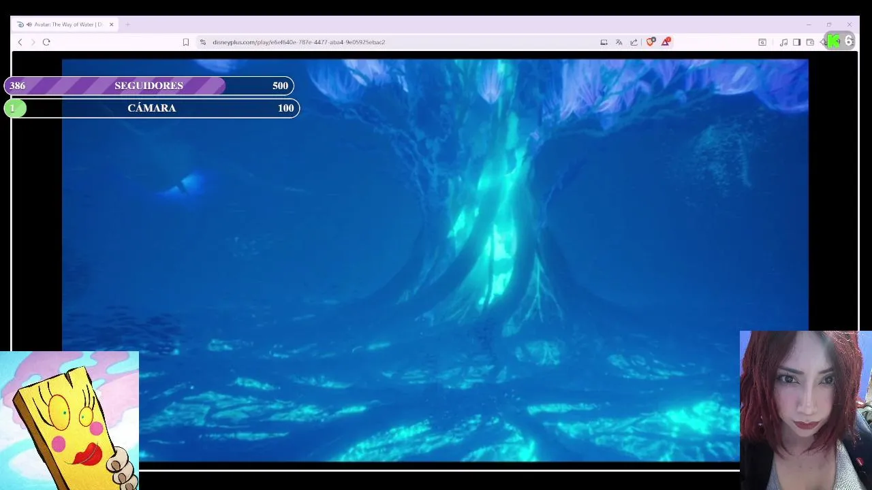The image size is (872, 490).
Task: Click the Disney+ video player area
Action: click(435, 260)
